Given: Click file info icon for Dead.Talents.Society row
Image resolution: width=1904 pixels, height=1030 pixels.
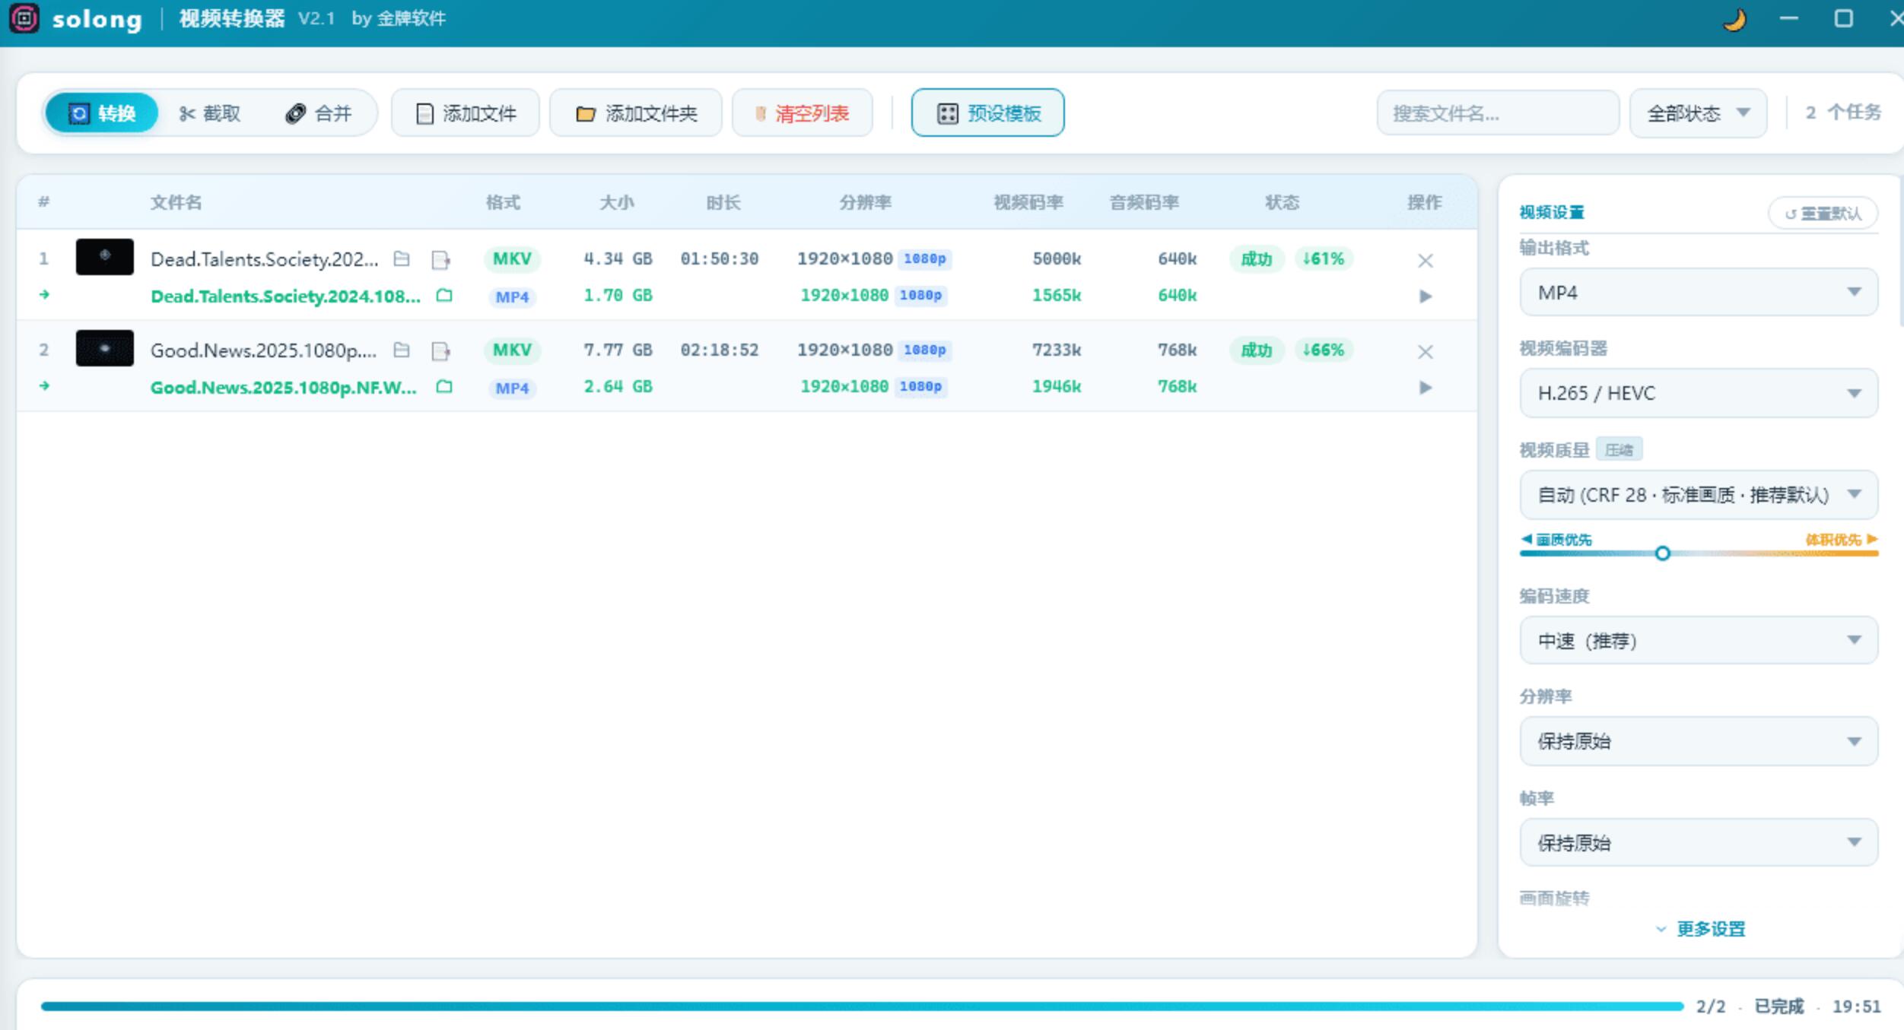Looking at the screenshot, I should click(440, 260).
